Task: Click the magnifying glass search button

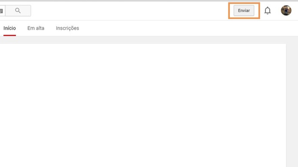Action: [x=18, y=11]
